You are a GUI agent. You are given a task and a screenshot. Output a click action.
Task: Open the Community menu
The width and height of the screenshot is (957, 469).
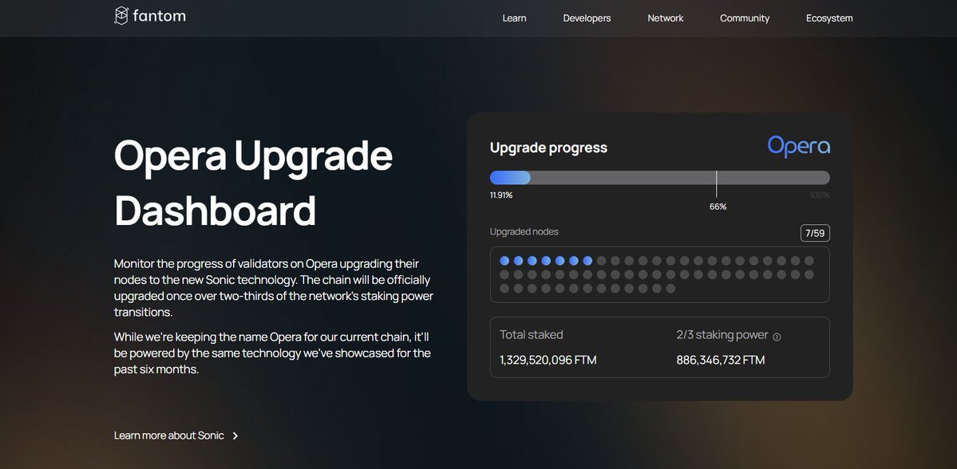pyautogui.click(x=744, y=18)
